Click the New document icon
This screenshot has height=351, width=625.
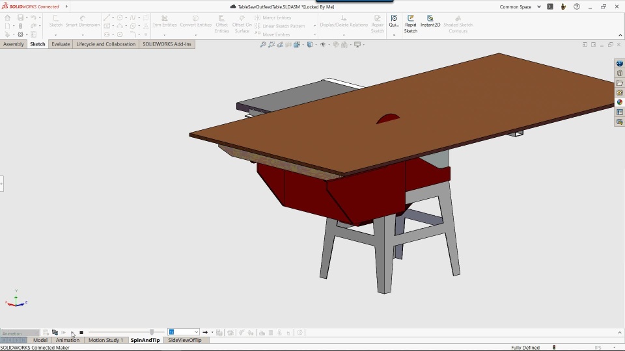click(x=8, y=26)
